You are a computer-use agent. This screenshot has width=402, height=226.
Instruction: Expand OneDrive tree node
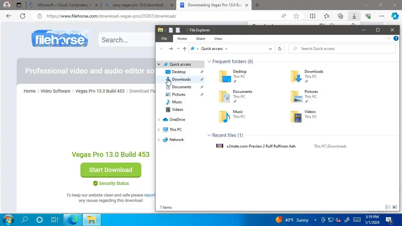click(x=159, y=120)
